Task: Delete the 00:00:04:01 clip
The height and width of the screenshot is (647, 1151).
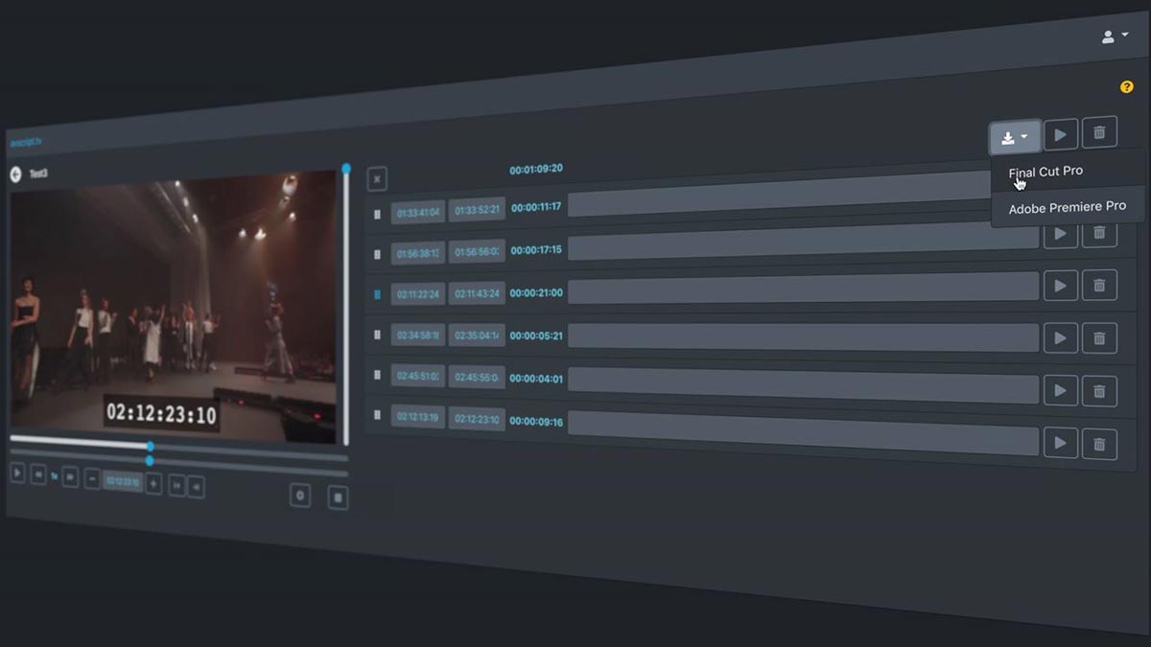Action: pos(1100,391)
